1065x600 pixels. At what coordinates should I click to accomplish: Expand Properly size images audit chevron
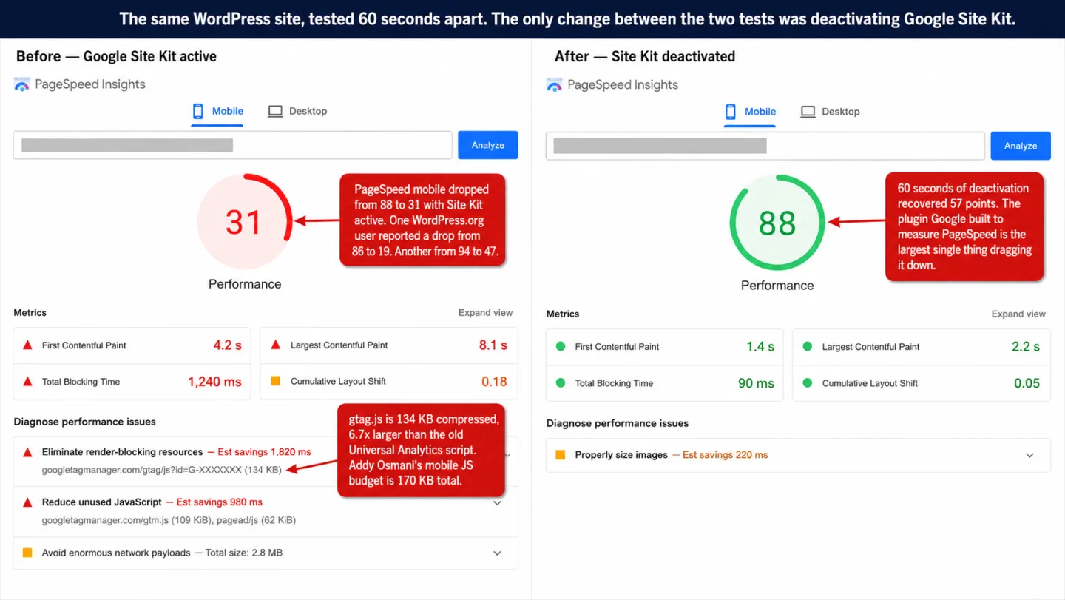click(1029, 456)
